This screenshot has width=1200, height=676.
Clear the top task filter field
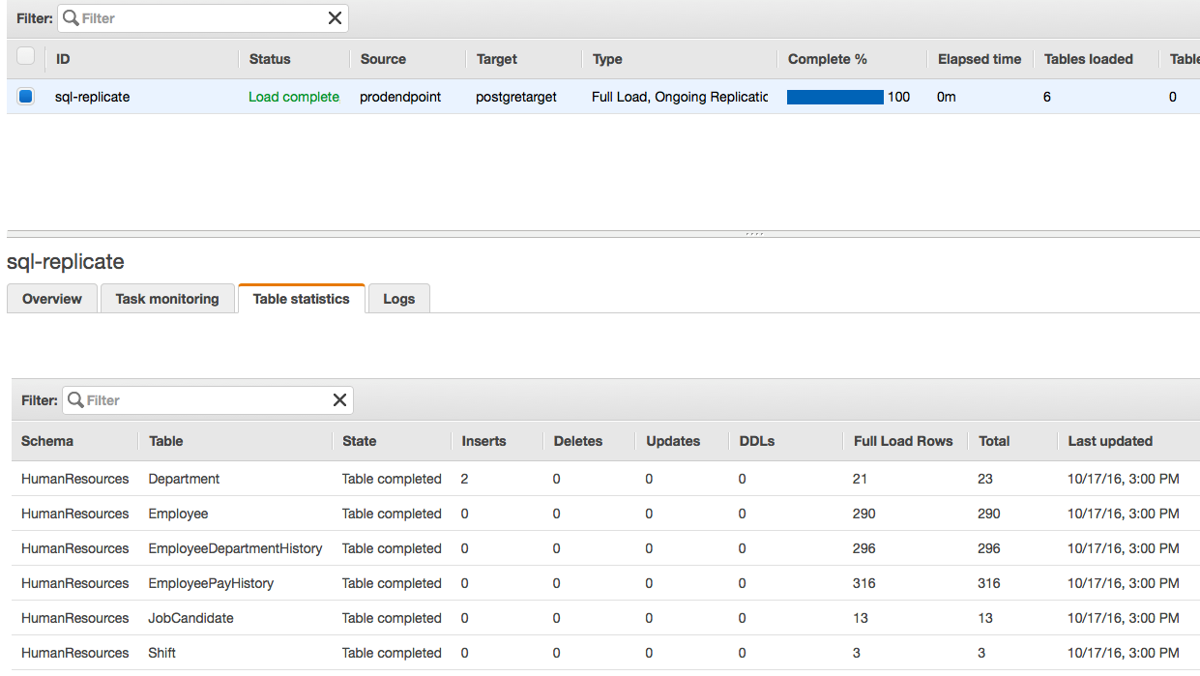click(x=335, y=18)
